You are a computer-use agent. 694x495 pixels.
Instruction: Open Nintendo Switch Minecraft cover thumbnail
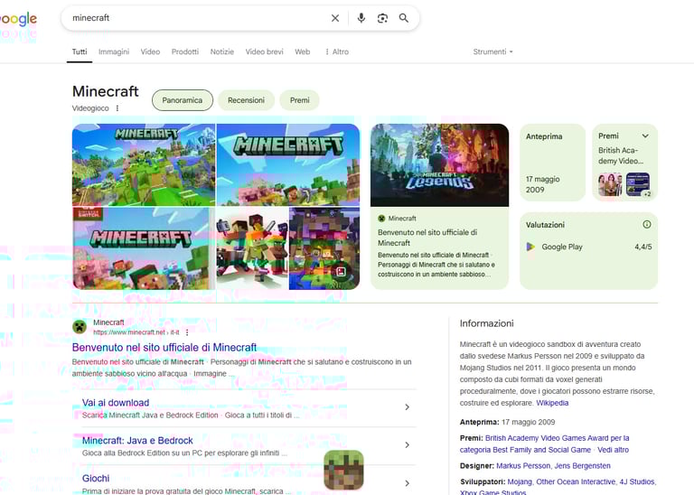coord(144,248)
